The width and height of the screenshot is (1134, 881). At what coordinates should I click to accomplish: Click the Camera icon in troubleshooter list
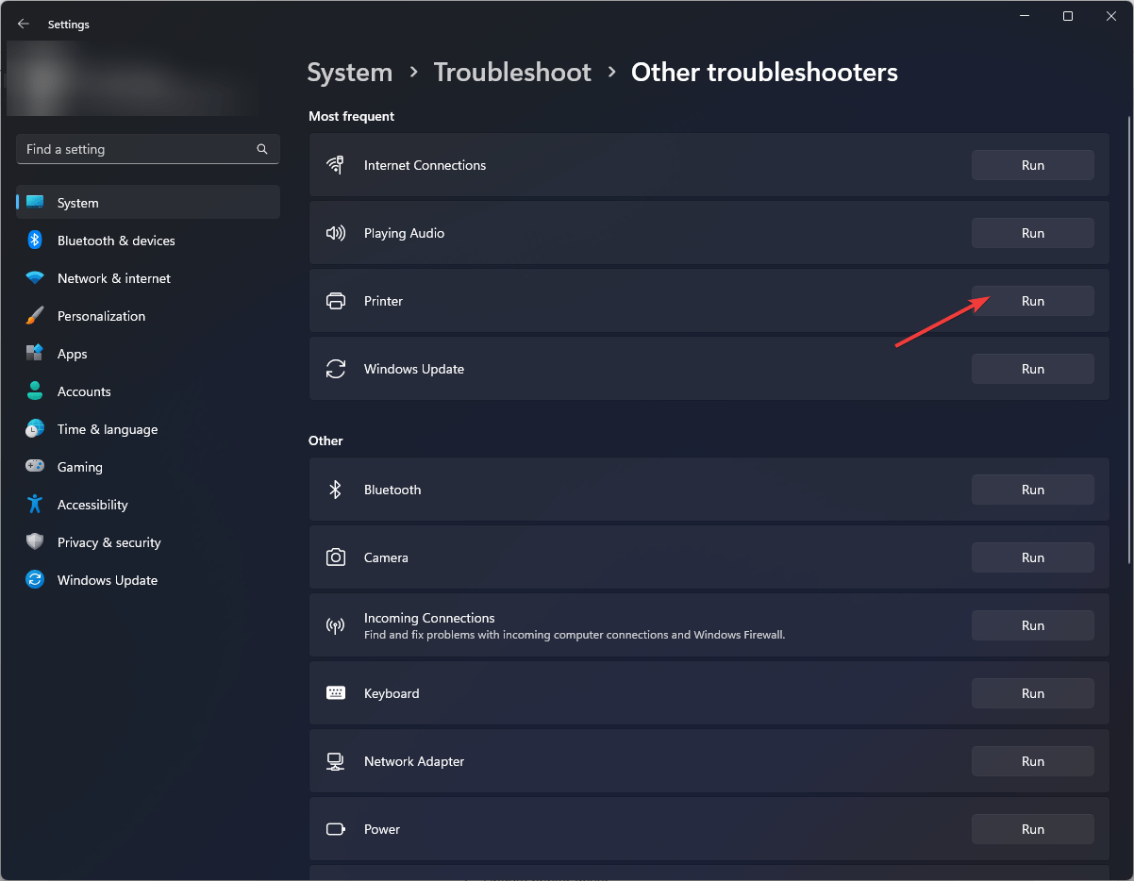pyautogui.click(x=335, y=557)
